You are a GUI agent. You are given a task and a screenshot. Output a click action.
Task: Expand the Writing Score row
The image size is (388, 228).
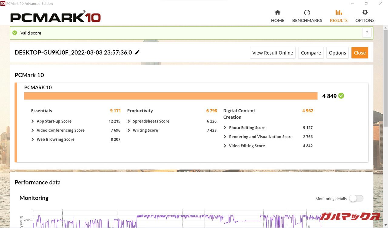[129, 130]
